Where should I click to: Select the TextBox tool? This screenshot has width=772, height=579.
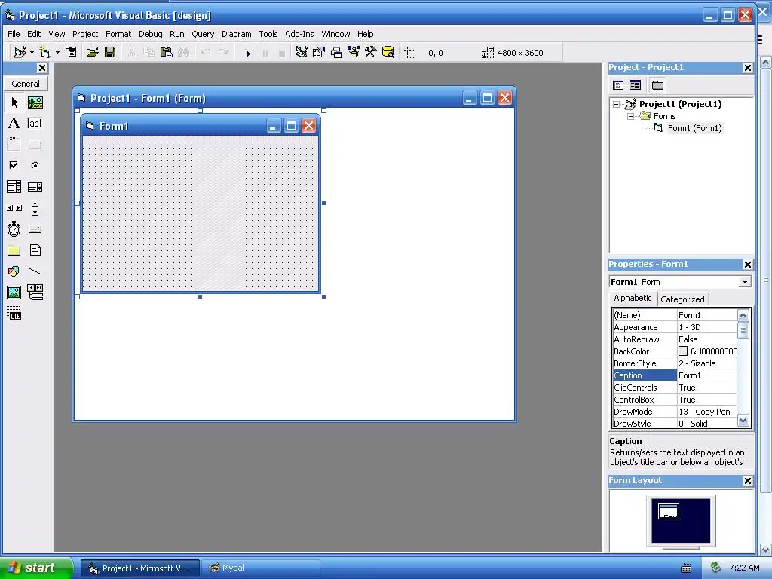[35, 123]
